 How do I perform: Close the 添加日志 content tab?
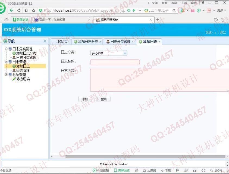point(159,42)
